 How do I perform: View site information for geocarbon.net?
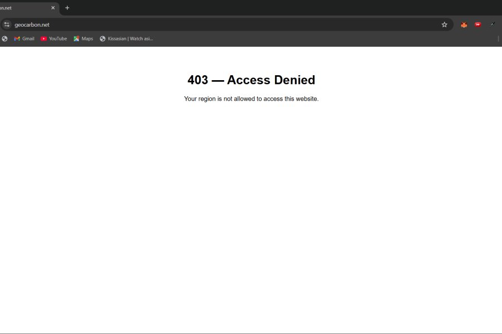[7, 24]
